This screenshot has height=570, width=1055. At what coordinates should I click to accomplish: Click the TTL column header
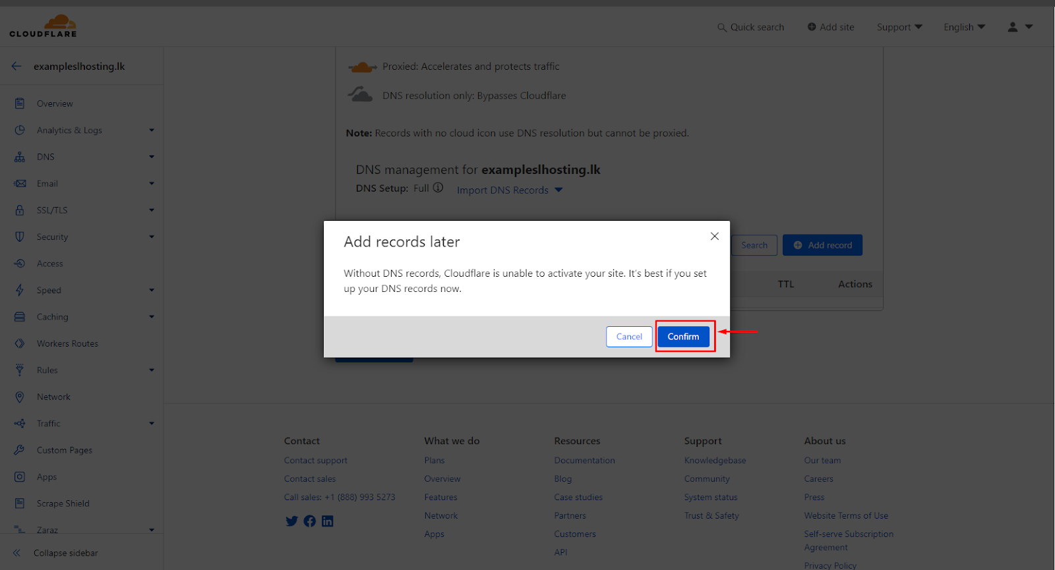point(786,284)
